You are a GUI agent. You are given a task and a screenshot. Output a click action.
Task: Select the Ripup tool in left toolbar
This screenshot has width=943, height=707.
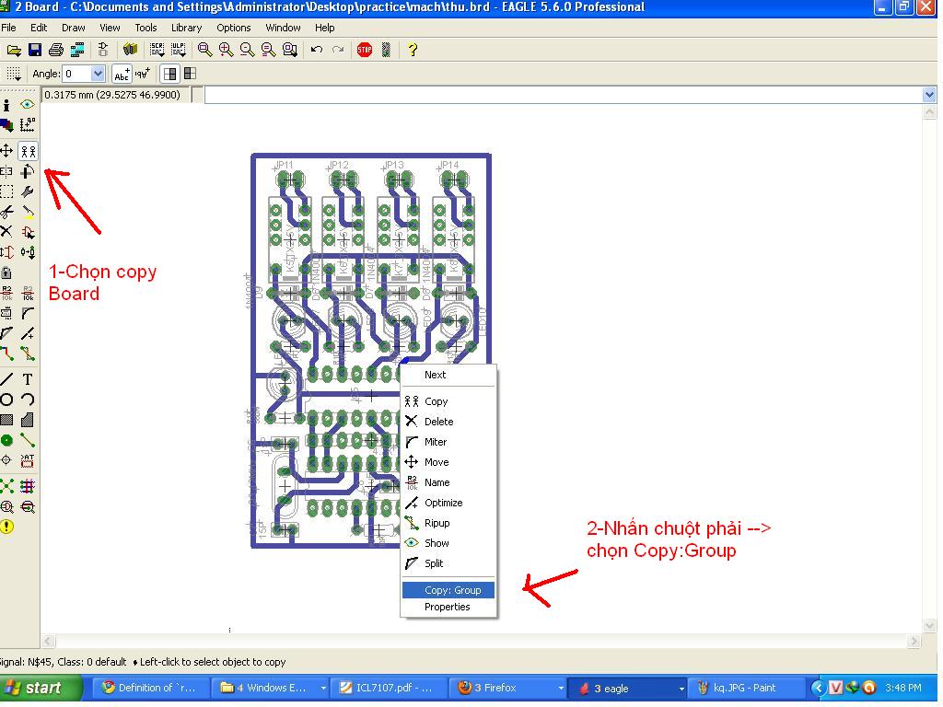pyautogui.click(x=27, y=353)
